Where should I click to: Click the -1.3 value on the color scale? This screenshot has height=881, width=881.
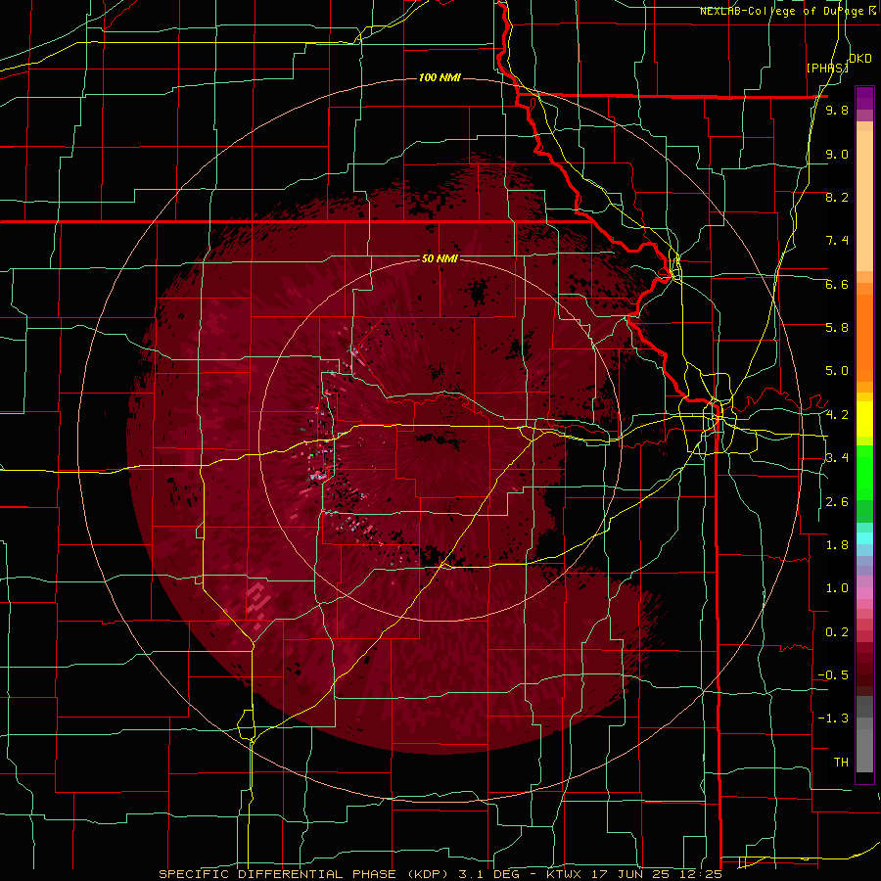[x=833, y=719]
